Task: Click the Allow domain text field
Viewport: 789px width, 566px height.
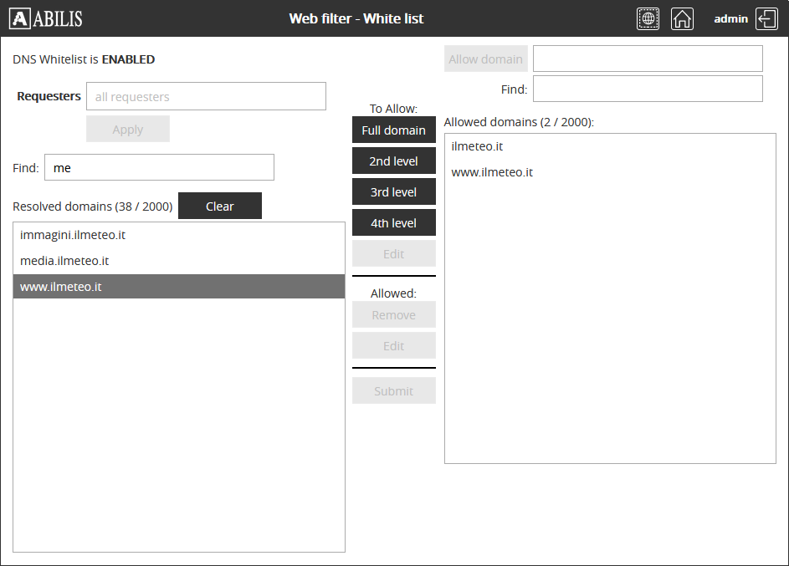Action: (x=648, y=59)
